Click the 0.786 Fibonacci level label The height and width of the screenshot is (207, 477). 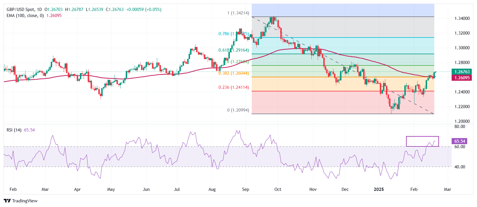[x=224, y=34]
